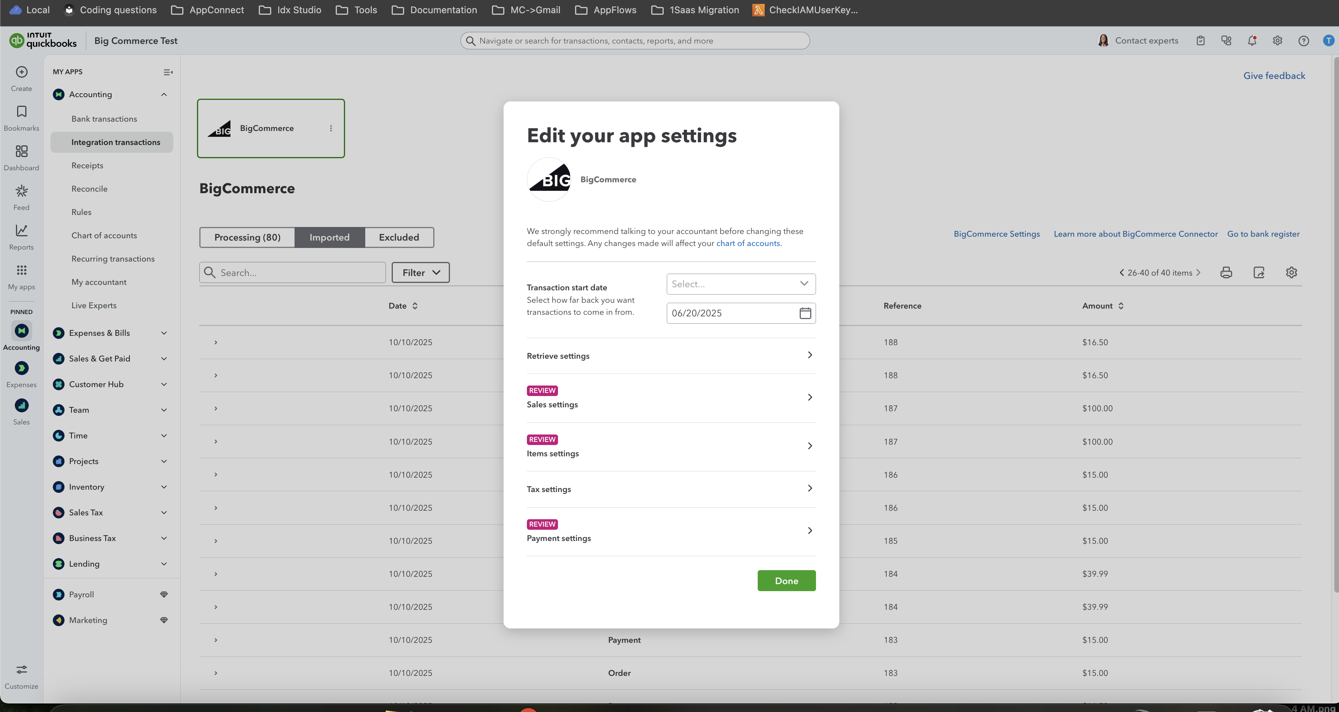Click the Create plus icon
The height and width of the screenshot is (712, 1339).
coord(21,72)
